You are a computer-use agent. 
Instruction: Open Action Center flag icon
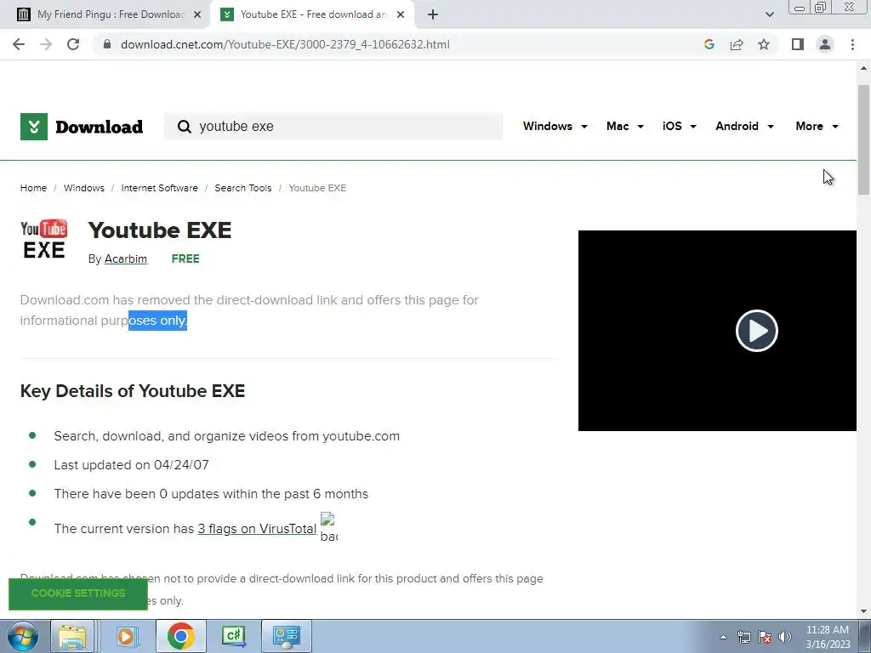pyautogui.click(x=765, y=637)
